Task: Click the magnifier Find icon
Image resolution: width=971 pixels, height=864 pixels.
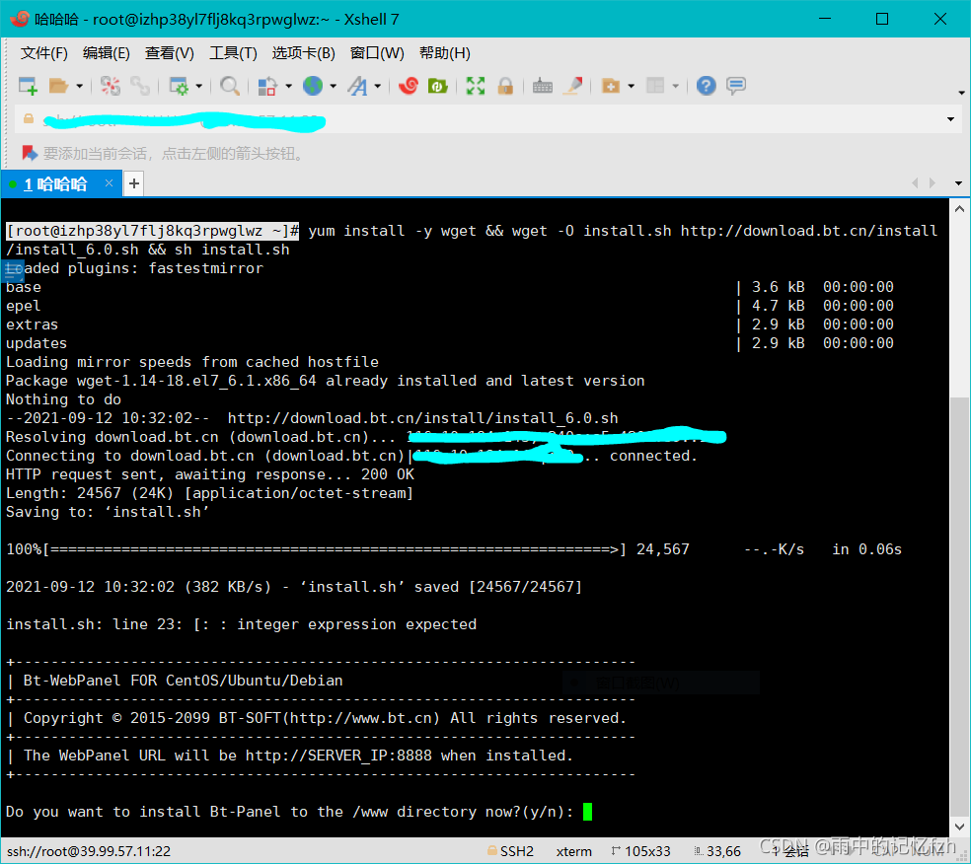Action: (230, 86)
